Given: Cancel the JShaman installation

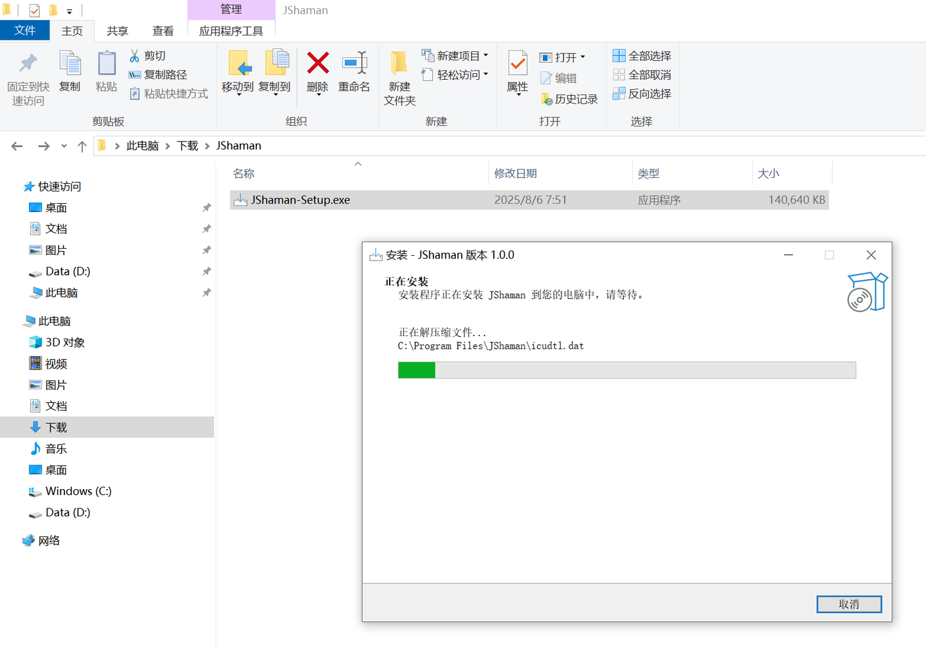Looking at the screenshot, I should click(x=849, y=604).
